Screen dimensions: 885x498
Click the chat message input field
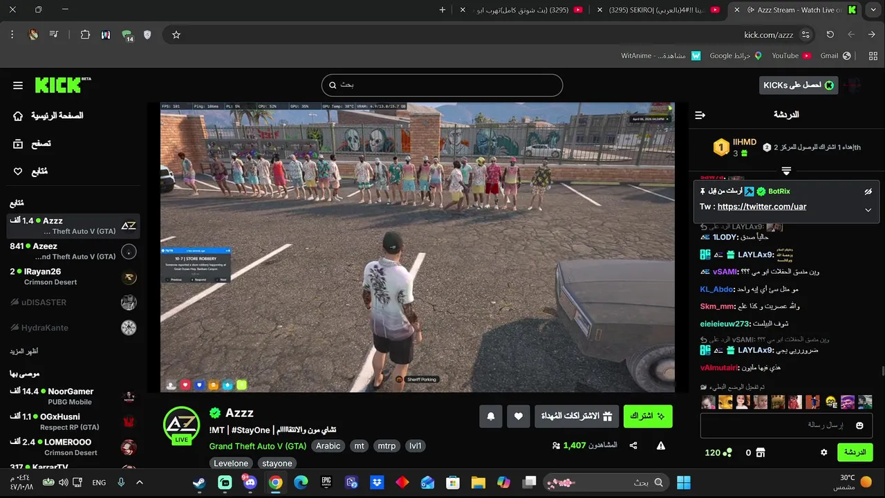pyautogui.click(x=786, y=425)
